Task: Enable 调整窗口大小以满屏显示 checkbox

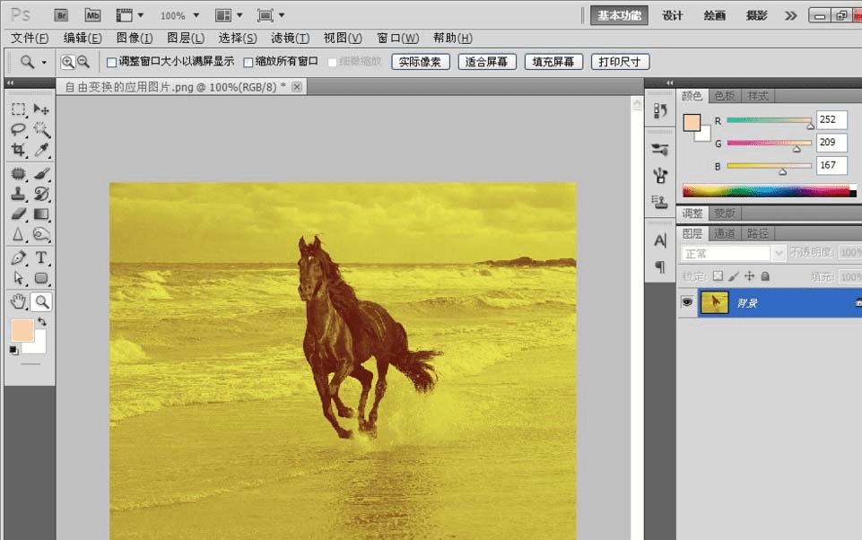Action: click(112, 62)
